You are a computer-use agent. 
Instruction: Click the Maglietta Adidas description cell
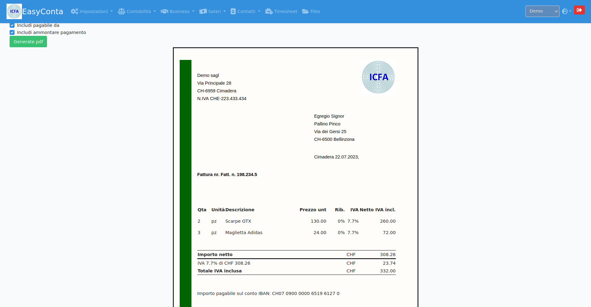[x=244, y=233]
